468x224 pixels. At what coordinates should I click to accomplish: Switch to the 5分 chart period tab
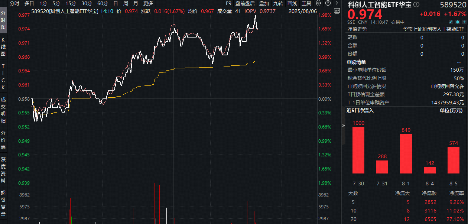56,3
